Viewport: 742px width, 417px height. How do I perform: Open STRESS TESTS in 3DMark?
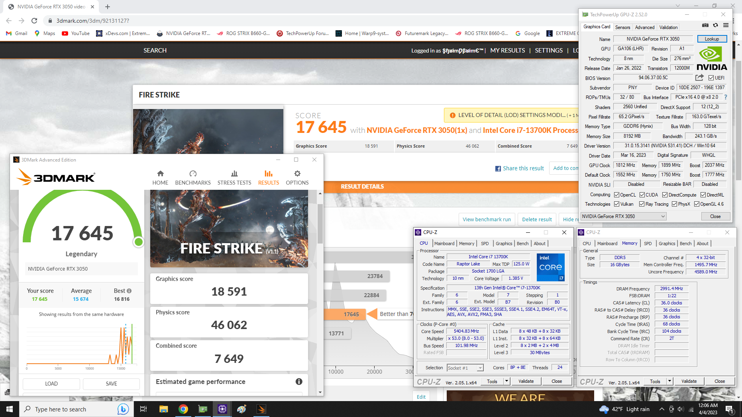234,178
